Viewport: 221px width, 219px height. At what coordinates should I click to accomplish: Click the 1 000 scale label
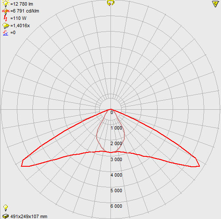pyautogui.click(x=116, y=128)
